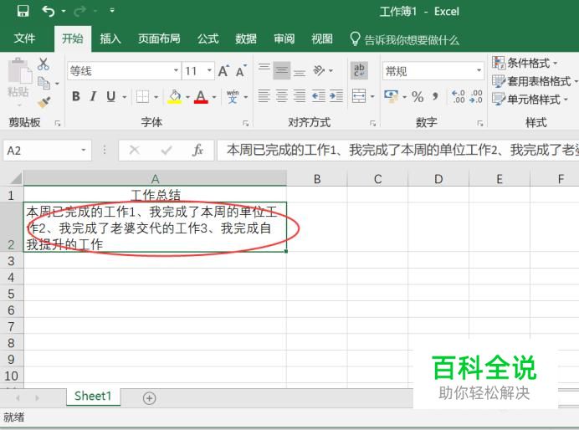Open the 对齐方式 dialog launcher
The width and height of the screenshot is (579, 430).
coord(372,123)
